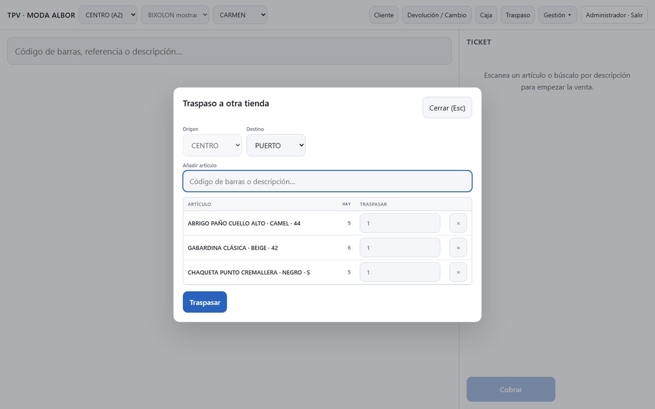Image resolution: width=655 pixels, height=409 pixels.
Task: Edit transfer quantity for GABARDINA CLÁSICA
Action: pyautogui.click(x=400, y=248)
